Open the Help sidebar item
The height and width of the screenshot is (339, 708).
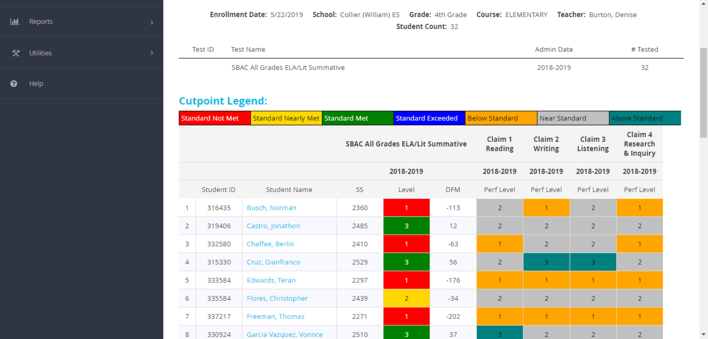tap(36, 84)
